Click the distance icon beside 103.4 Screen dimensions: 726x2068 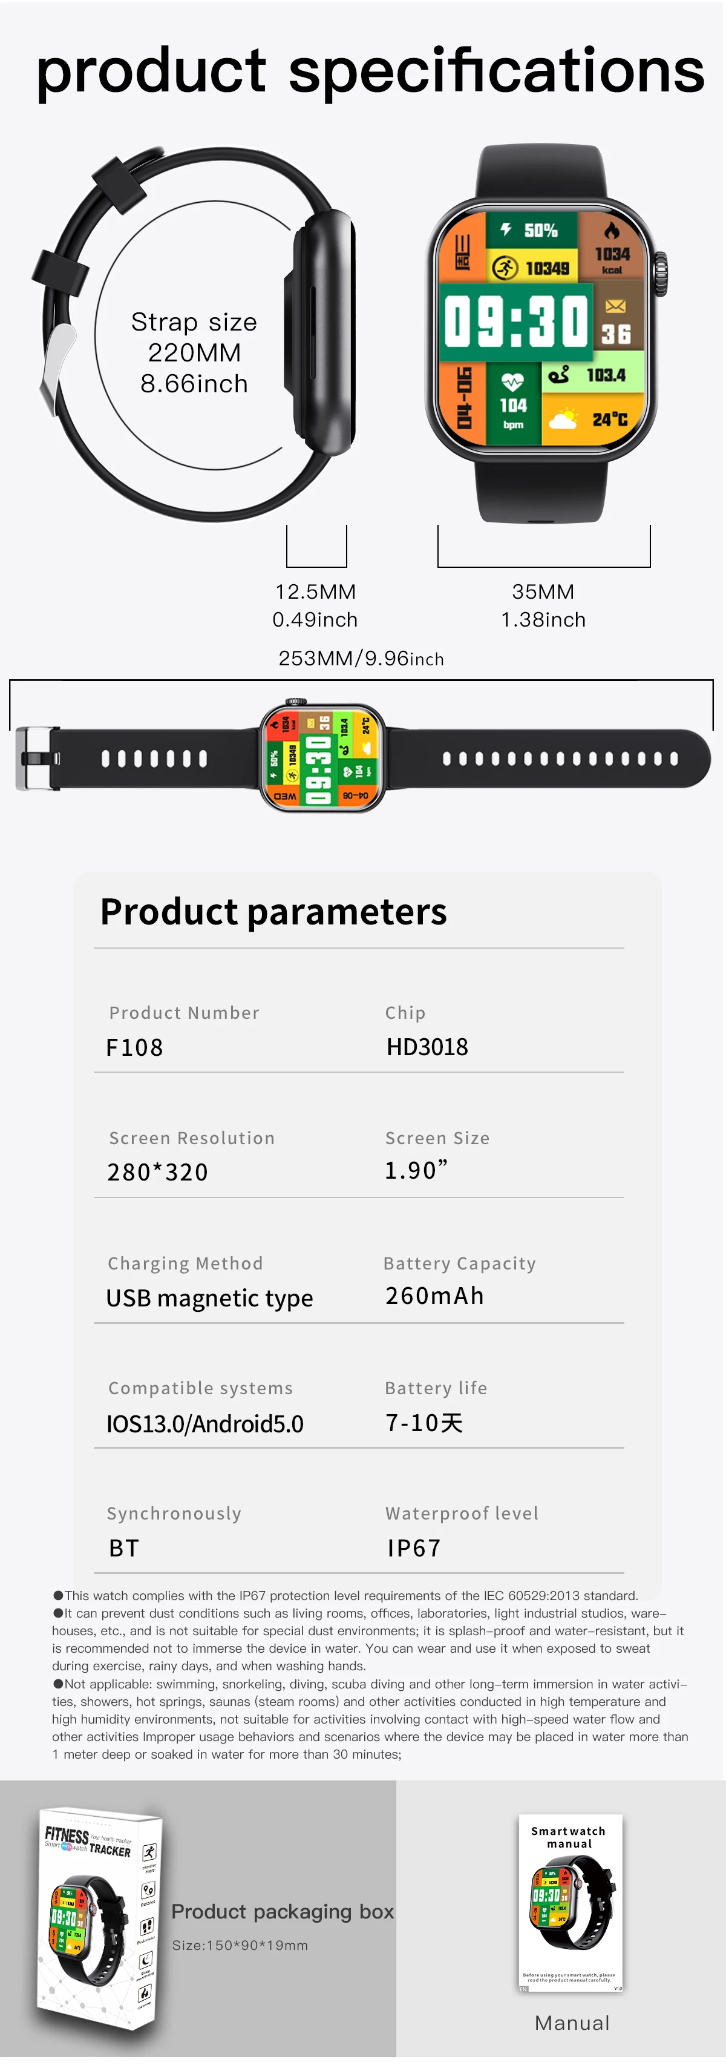click(x=559, y=374)
